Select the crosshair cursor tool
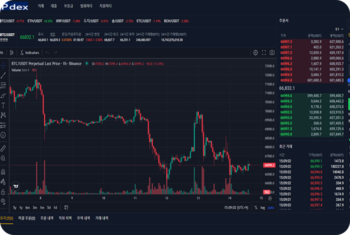The image size is (350, 235). [3, 65]
